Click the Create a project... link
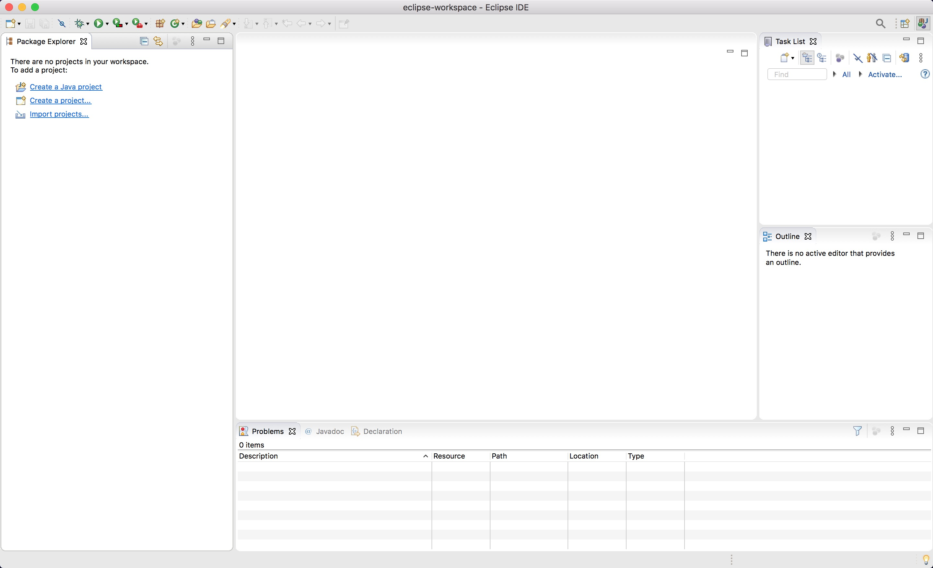Image resolution: width=933 pixels, height=568 pixels. point(61,100)
